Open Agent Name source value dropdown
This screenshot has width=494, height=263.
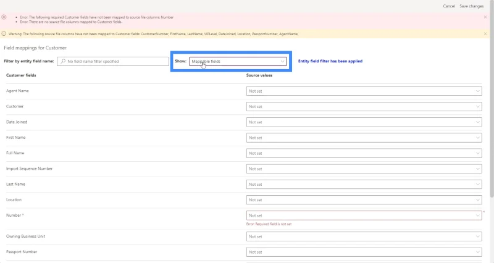point(364,91)
